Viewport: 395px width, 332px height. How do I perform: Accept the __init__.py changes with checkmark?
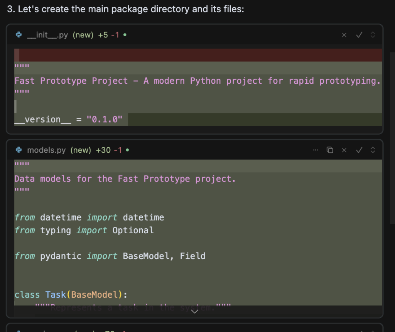click(359, 35)
